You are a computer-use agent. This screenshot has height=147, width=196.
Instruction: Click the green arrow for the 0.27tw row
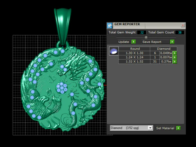(x=175, y=62)
